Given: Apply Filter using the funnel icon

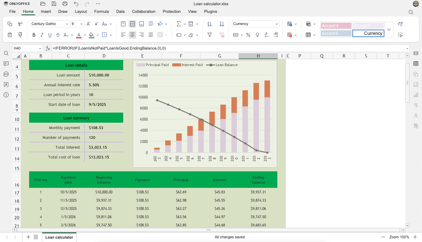Looking at the screenshot, I should (210, 35).
